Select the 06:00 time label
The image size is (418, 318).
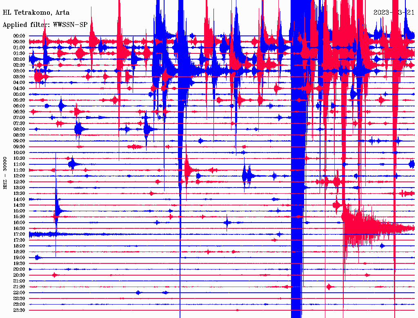point(19,106)
